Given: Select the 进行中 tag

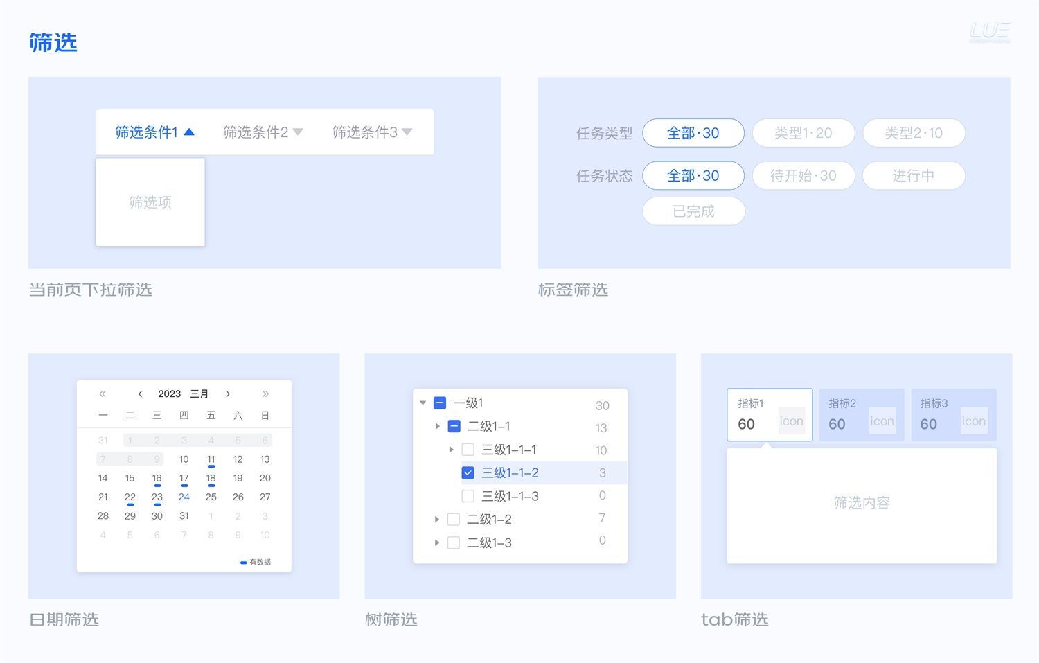Looking at the screenshot, I should point(914,176).
